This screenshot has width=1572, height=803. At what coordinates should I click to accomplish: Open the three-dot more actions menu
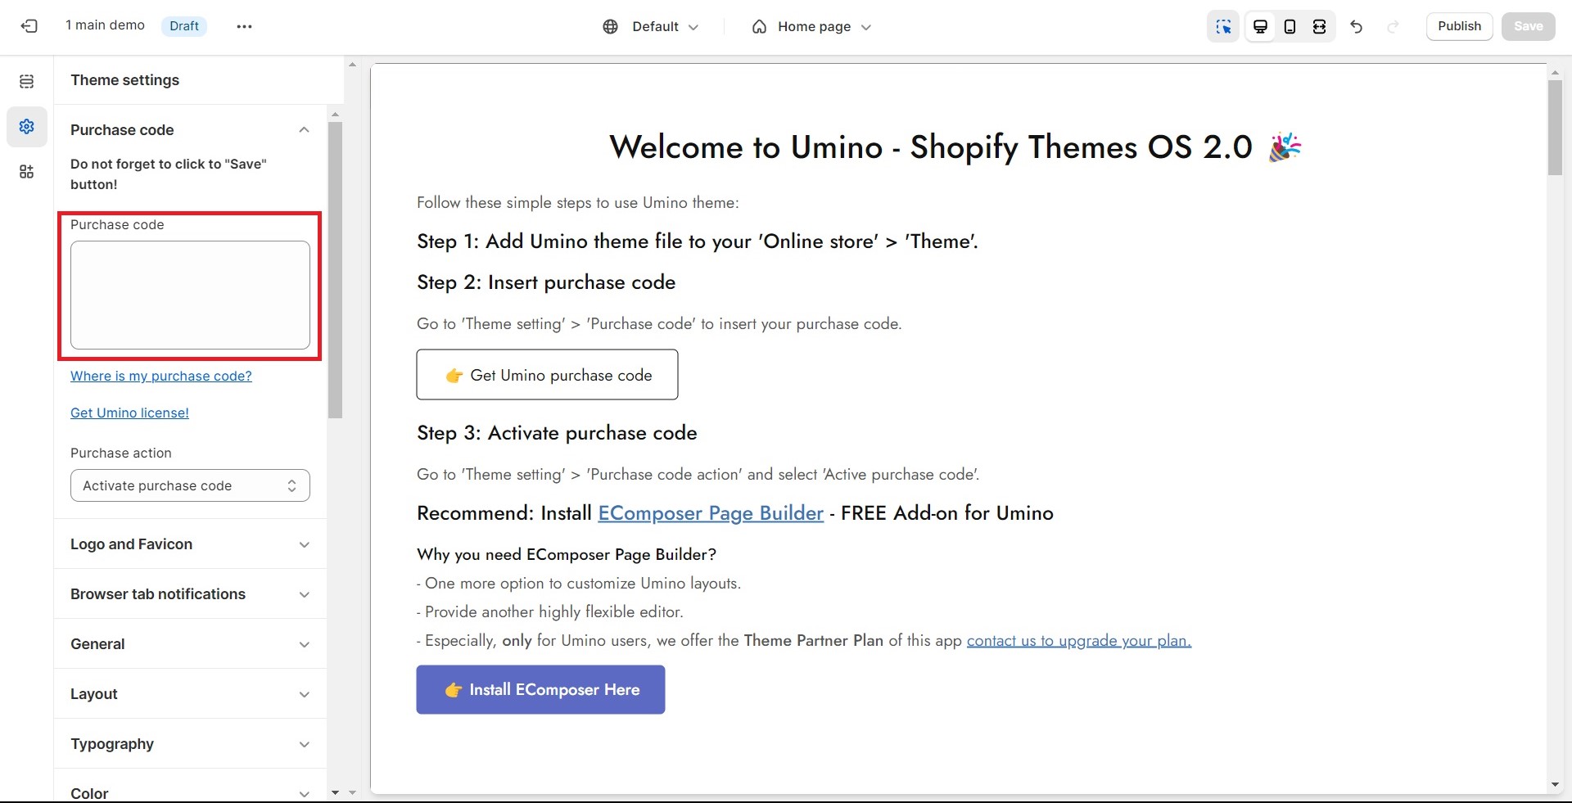[x=244, y=26]
